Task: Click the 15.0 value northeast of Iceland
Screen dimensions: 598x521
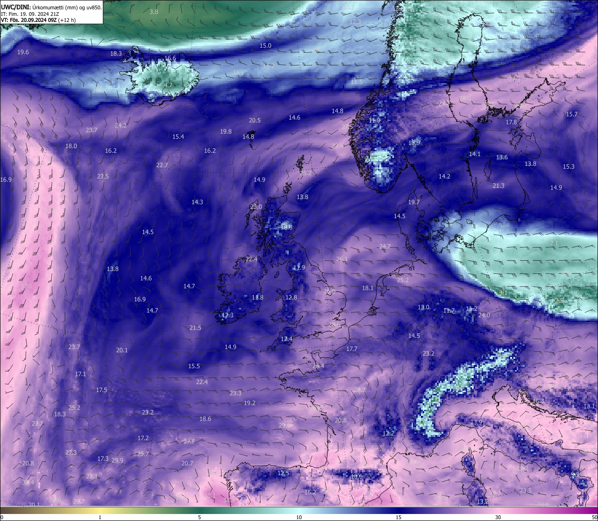Action: coord(265,45)
